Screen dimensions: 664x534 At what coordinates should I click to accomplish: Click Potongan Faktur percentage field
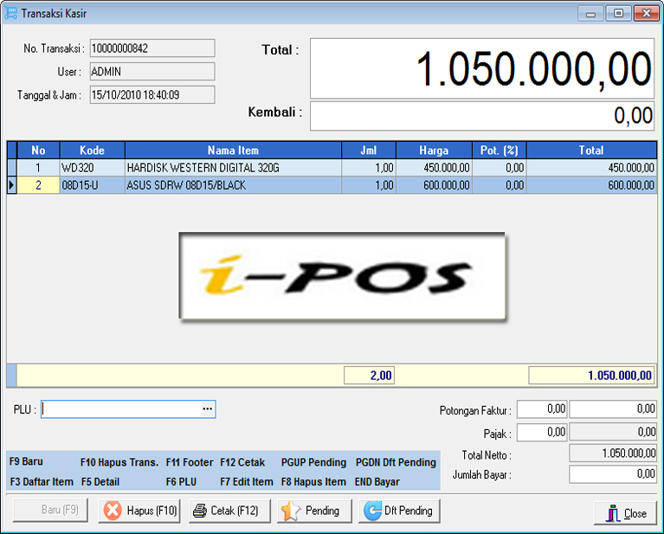click(x=542, y=409)
